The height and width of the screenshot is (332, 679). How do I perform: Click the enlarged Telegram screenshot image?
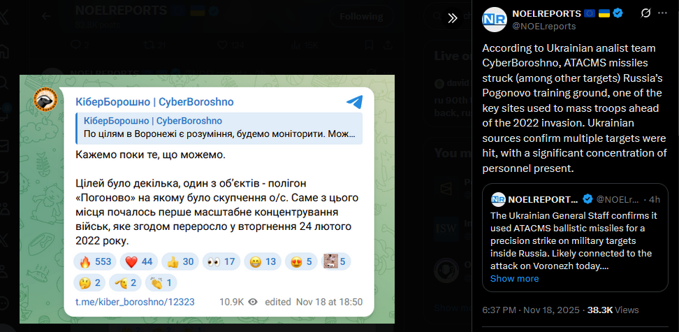(207, 199)
